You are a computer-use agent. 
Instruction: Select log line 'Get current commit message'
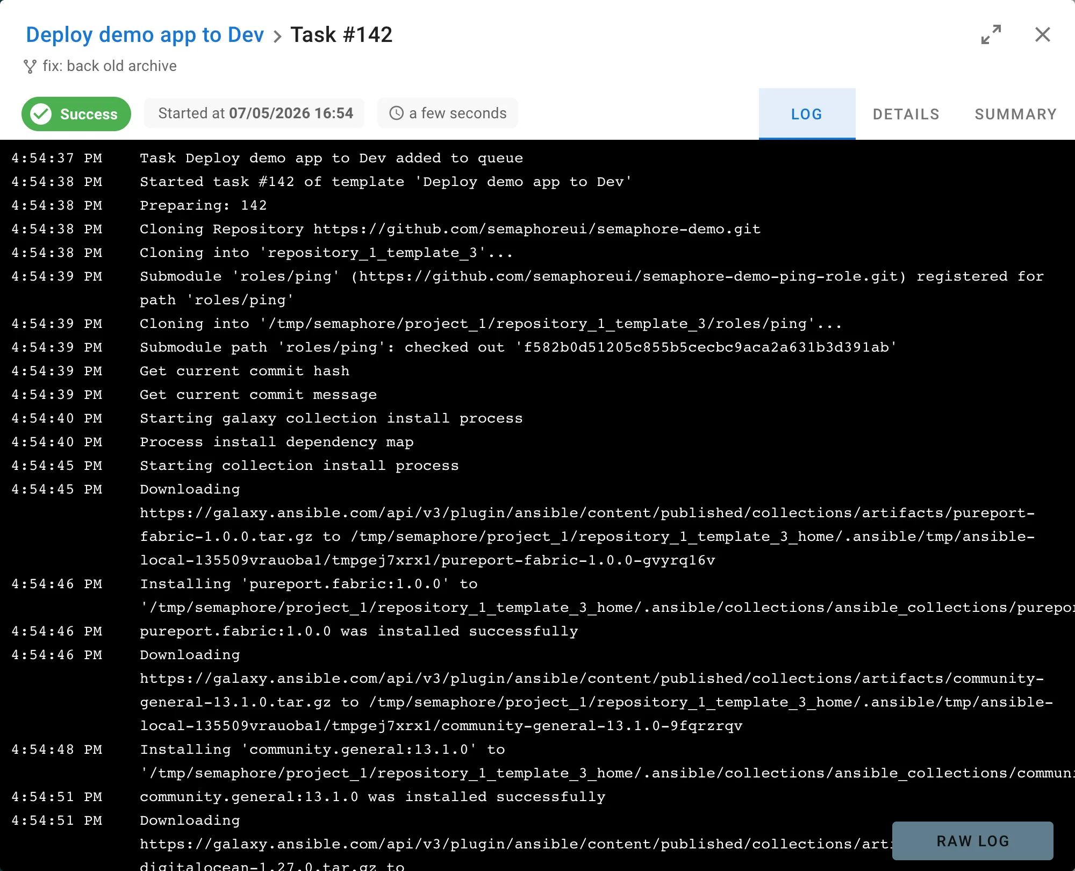click(x=258, y=395)
